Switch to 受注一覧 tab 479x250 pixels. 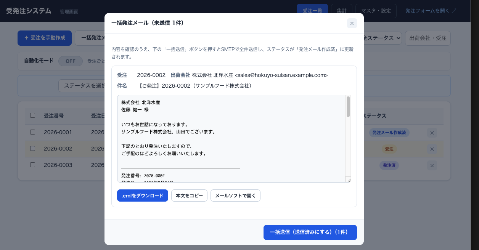[312, 11]
